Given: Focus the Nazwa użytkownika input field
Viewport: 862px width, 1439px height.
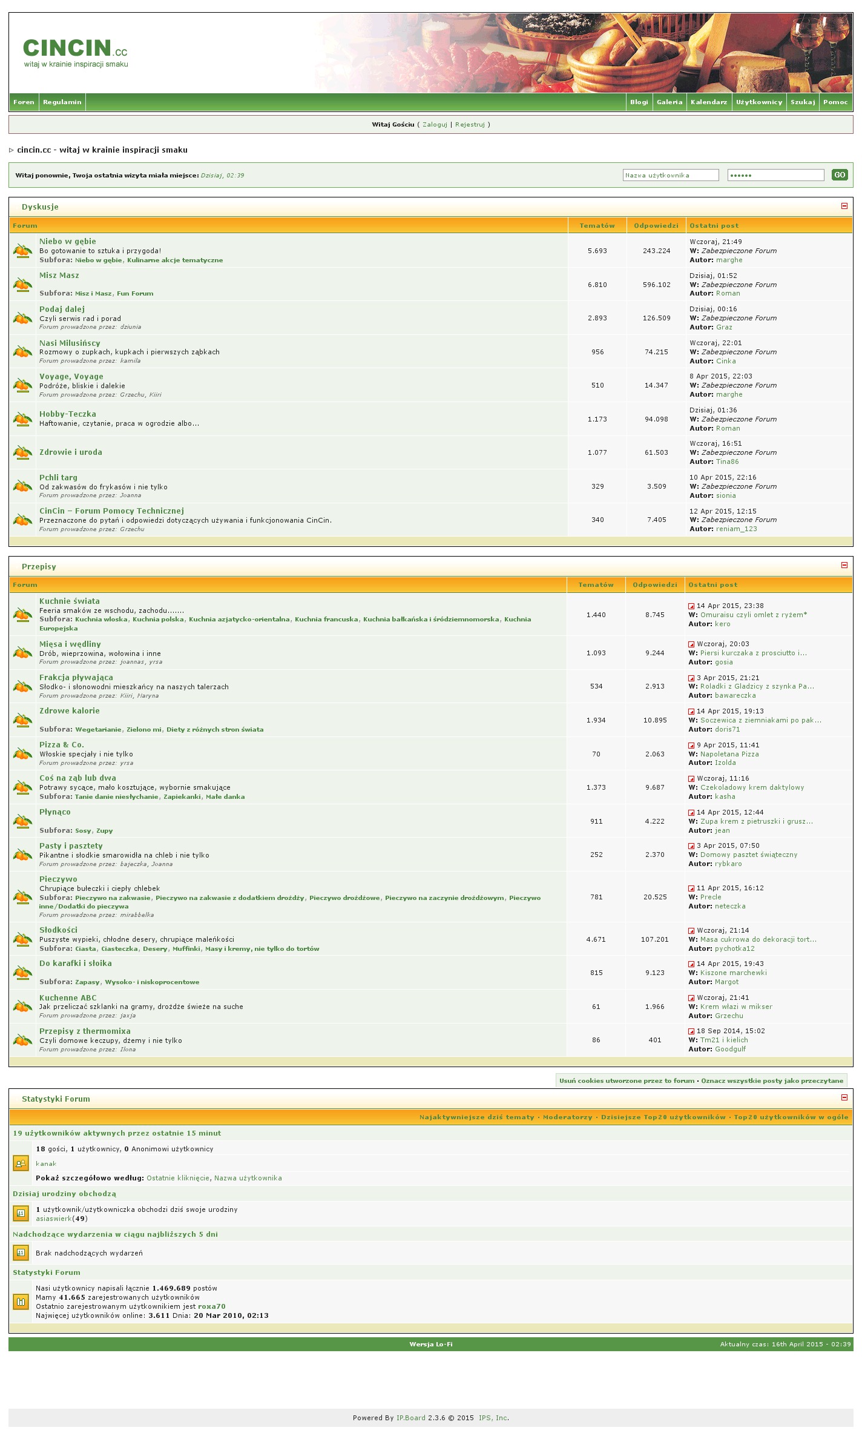Looking at the screenshot, I should point(671,175).
